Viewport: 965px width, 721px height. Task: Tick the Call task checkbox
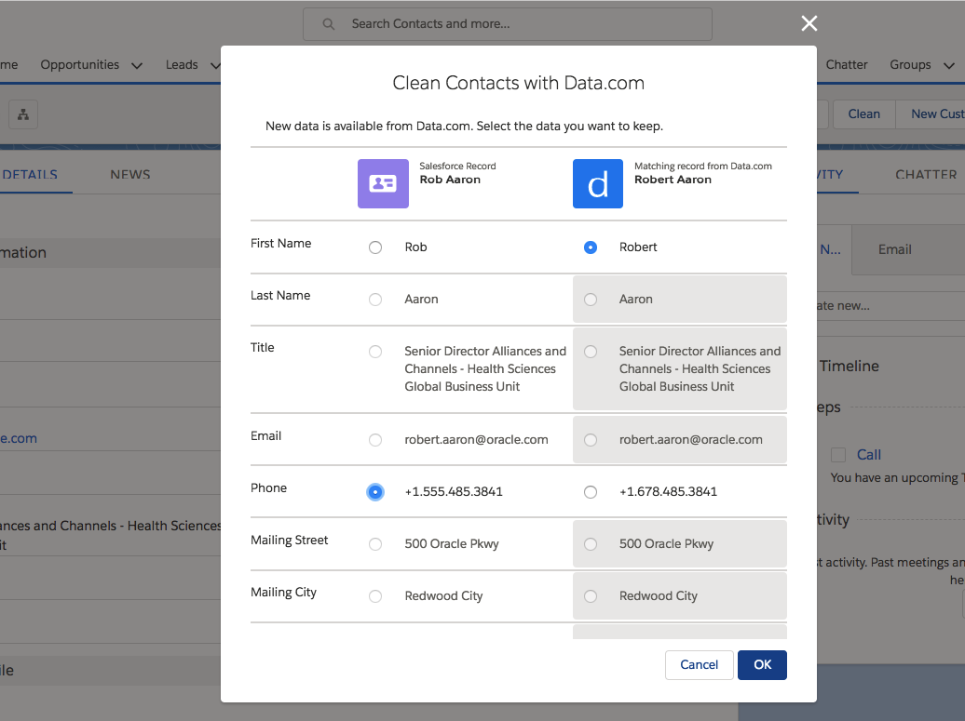point(838,455)
